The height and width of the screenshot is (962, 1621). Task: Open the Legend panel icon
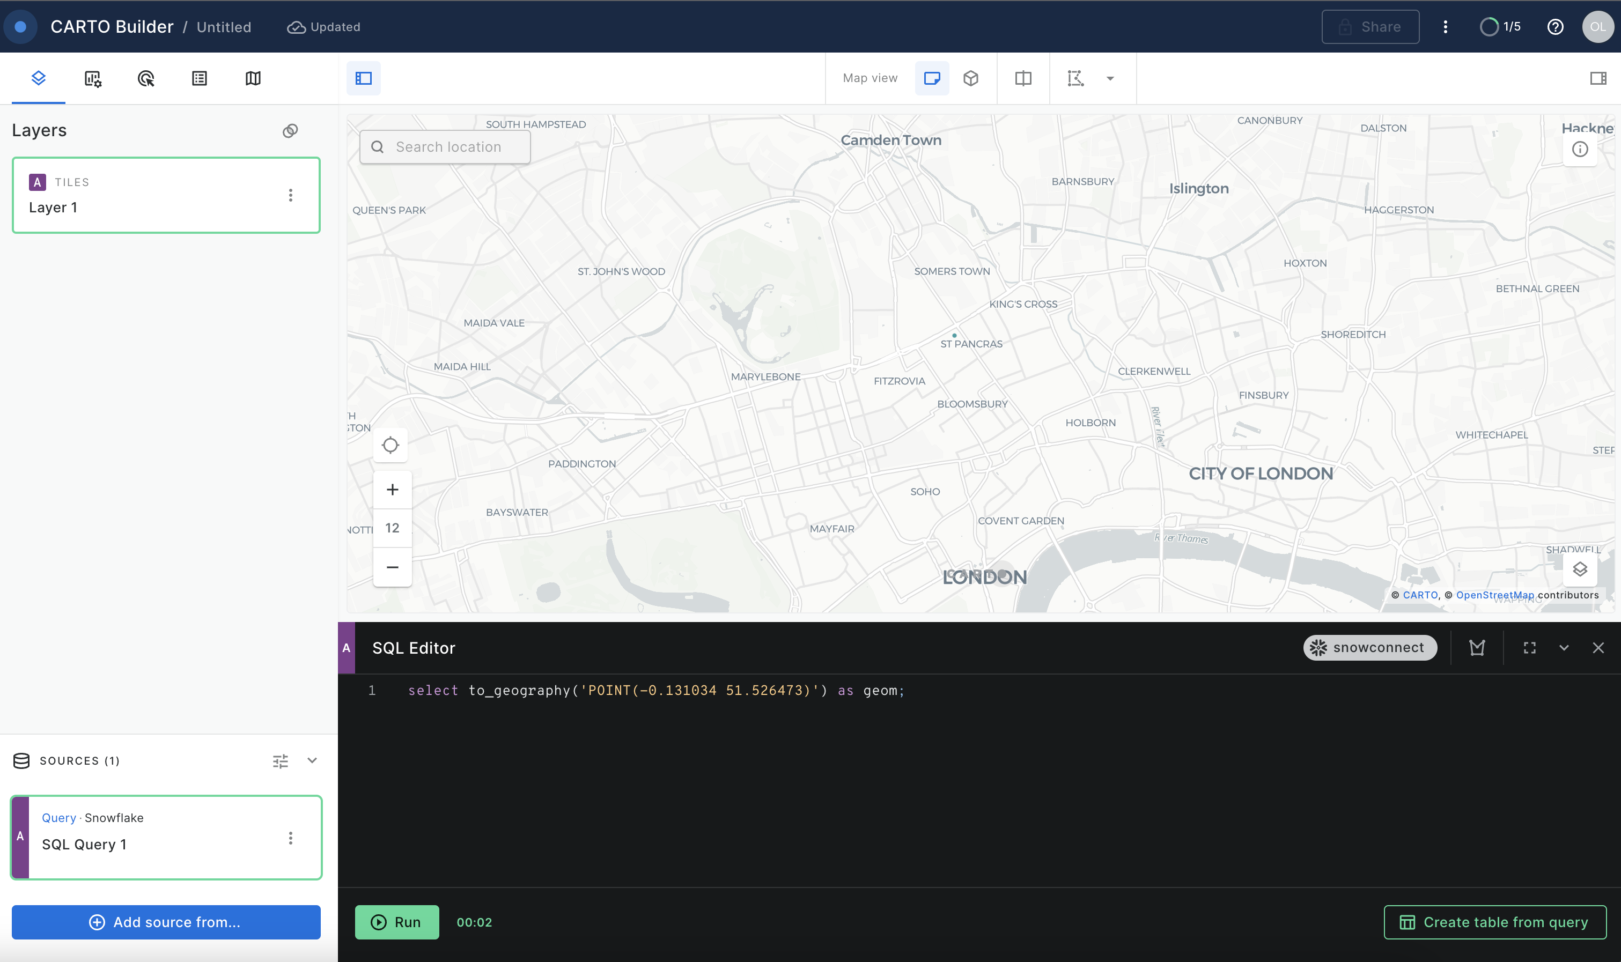click(199, 78)
